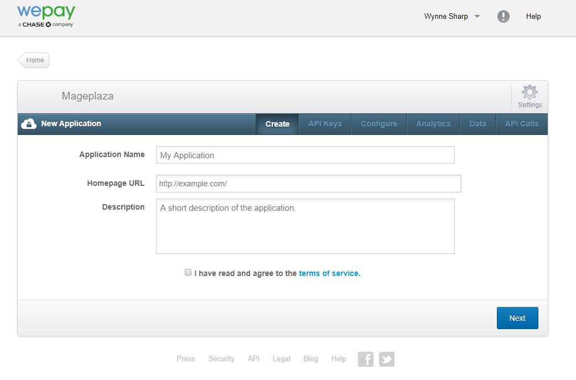Go back via the Home breadcrumb

tap(33, 60)
